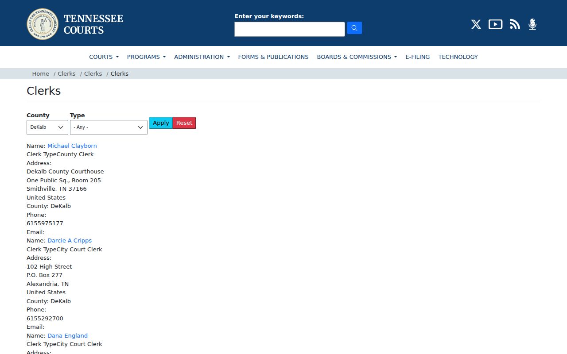This screenshot has height=354, width=567.
Task: Expand the Programs menu
Action: [146, 57]
